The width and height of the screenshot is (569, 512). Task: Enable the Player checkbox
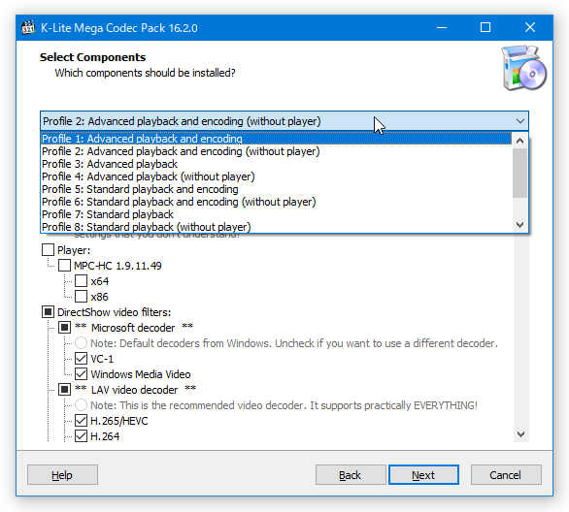[x=48, y=250]
